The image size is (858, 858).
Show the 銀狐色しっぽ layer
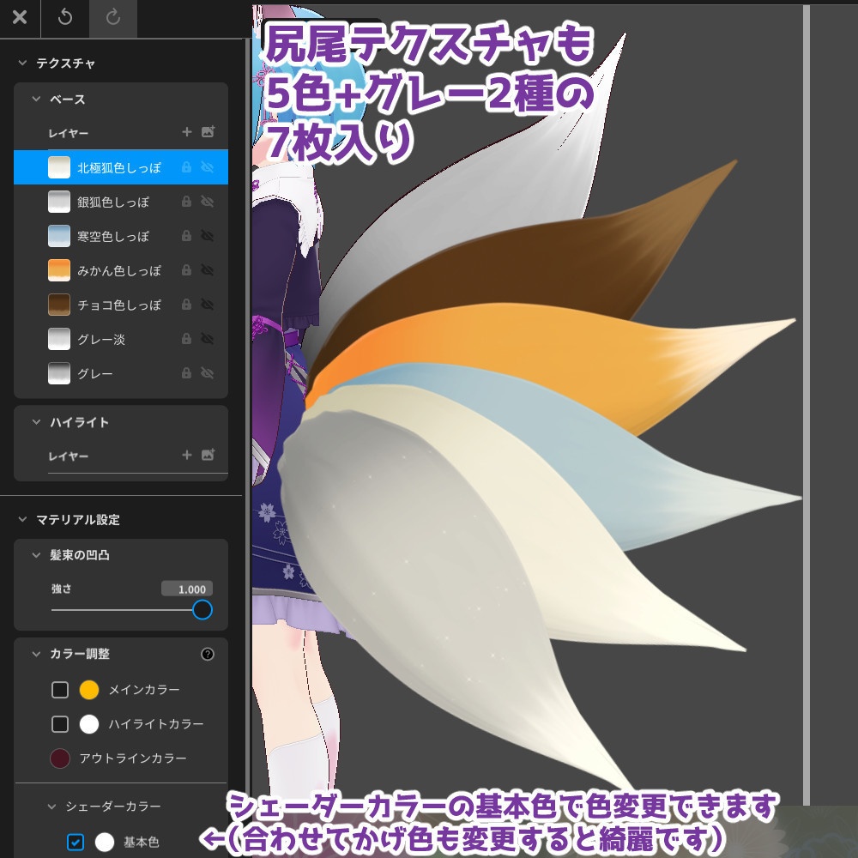[206, 202]
